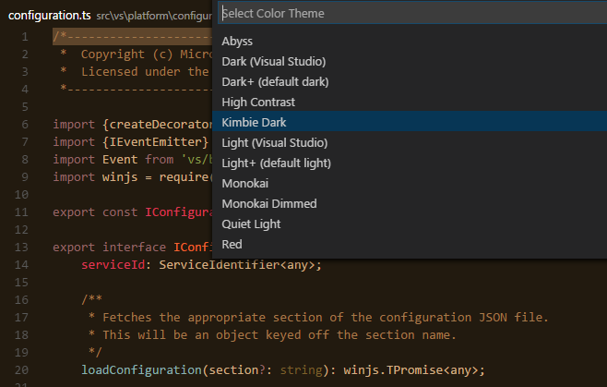The width and height of the screenshot is (607, 387).
Task: Select the High Contrast theme
Action: click(x=258, y=102)
